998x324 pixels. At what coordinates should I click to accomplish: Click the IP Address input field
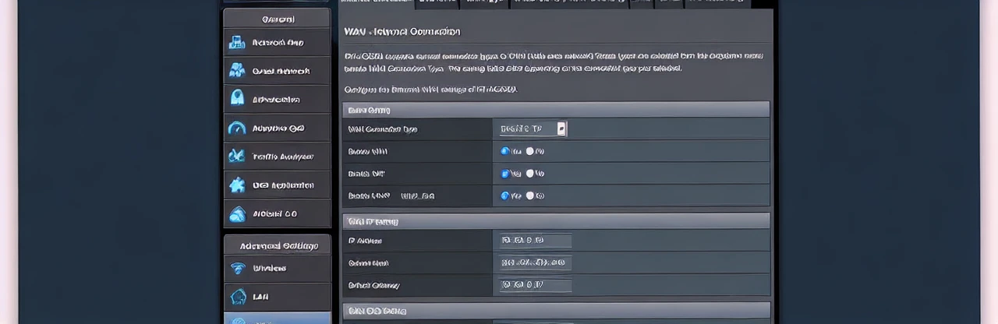[536, 241]
